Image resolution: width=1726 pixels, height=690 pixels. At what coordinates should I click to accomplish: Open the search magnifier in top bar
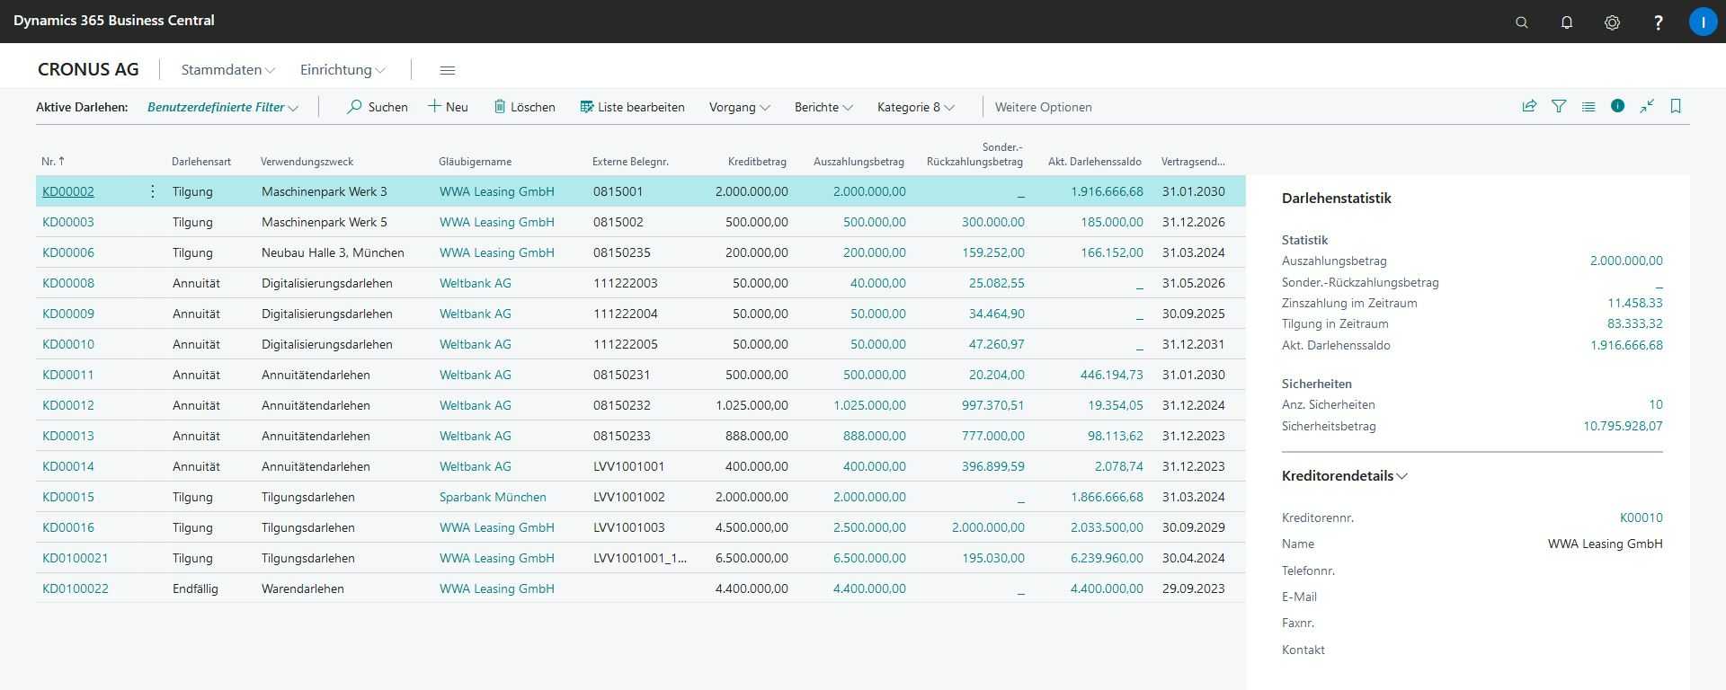(1521, 22)
